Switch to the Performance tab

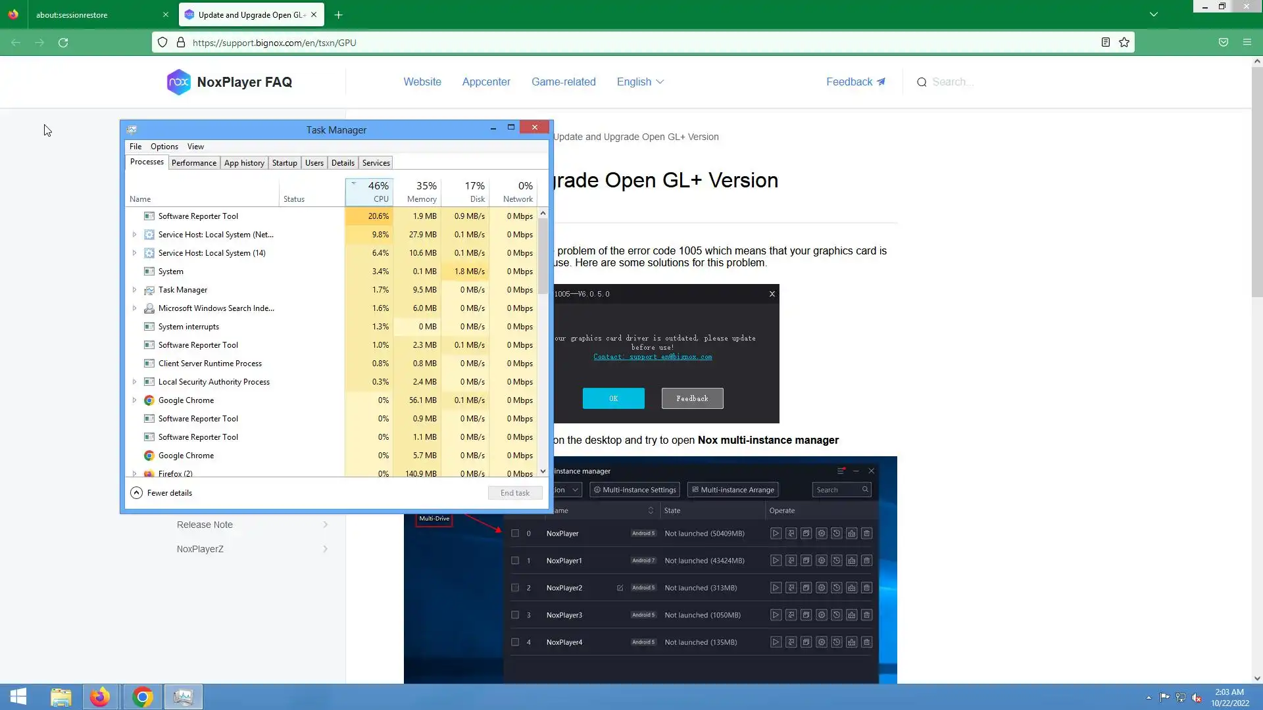point(193,163)
